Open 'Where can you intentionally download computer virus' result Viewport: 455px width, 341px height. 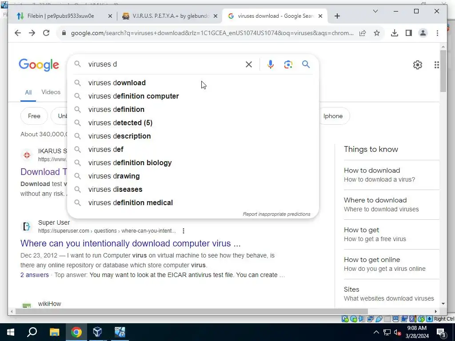131,243
